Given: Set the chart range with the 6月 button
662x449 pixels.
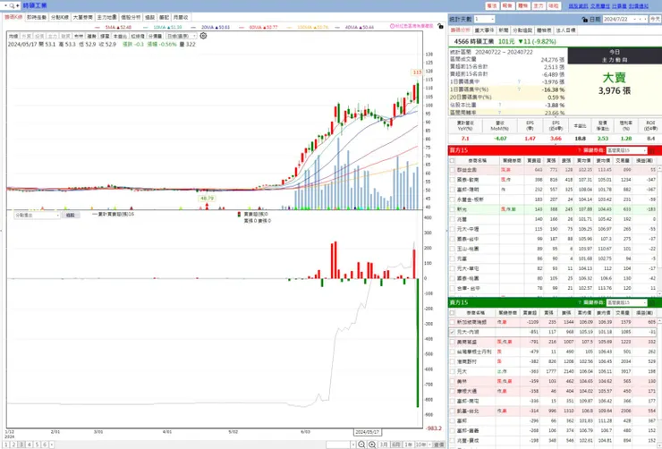Looking at the screenshot, I should 396,445.
